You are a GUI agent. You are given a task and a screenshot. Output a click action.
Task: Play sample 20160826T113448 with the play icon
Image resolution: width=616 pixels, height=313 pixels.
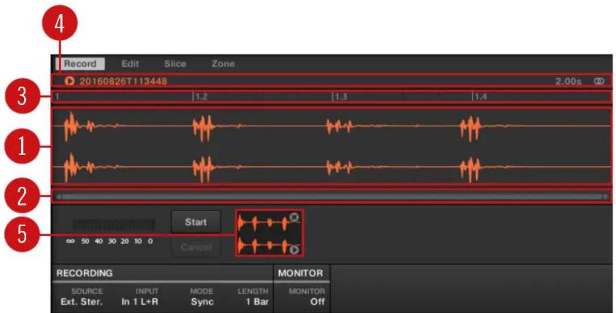pos(69,81)
